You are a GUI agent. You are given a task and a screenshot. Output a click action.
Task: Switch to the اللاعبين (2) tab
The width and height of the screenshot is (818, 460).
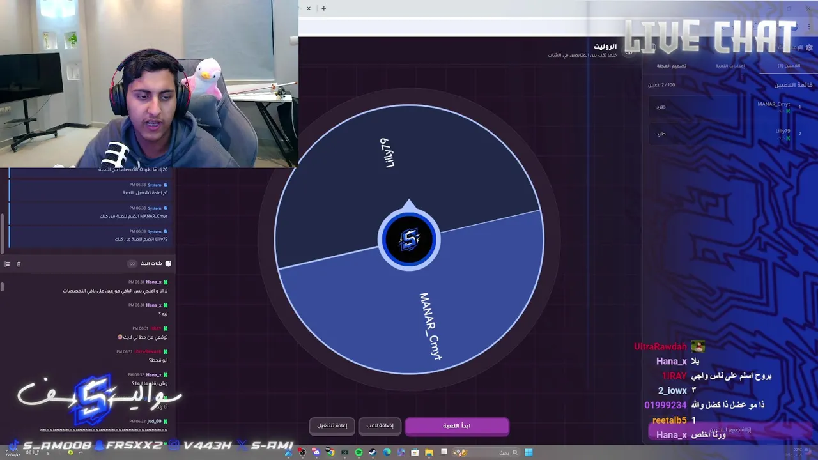pos(789,66)
